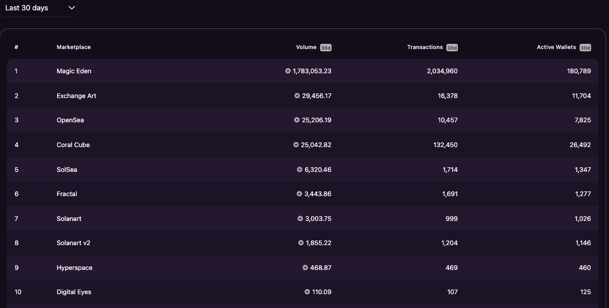Click Digital Eyes active wallets 125
The width and height of the screenshot is (609, 308).
click(x=586, y=292)
